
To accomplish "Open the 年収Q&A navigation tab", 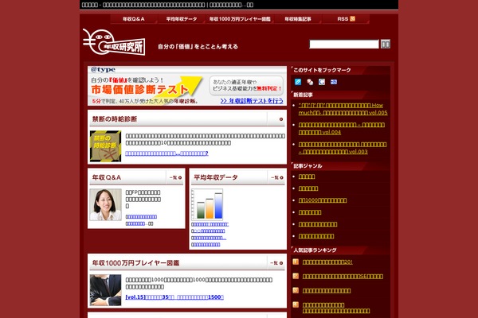I will tap(134, 19).
